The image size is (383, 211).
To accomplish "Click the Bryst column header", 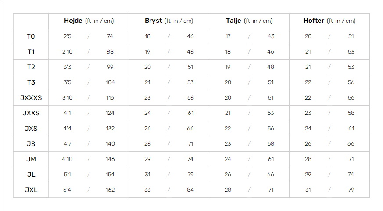I will pos(169,21).
